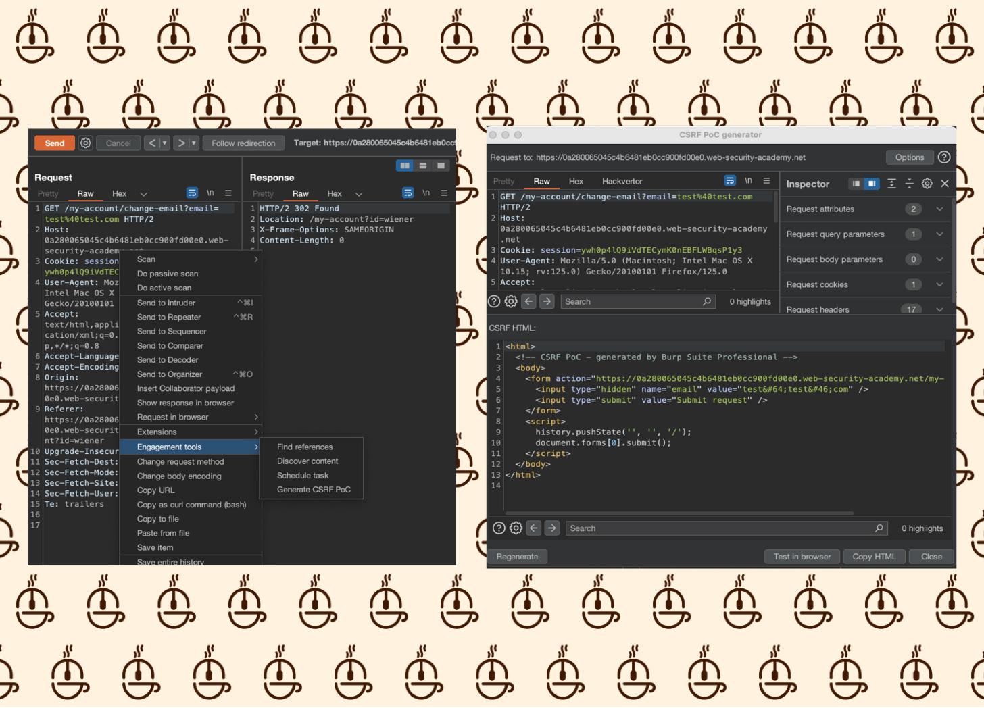The image size is (984, 708).
Task: Collapse all Inspector sections icon
Action: [x=910, y=184]
